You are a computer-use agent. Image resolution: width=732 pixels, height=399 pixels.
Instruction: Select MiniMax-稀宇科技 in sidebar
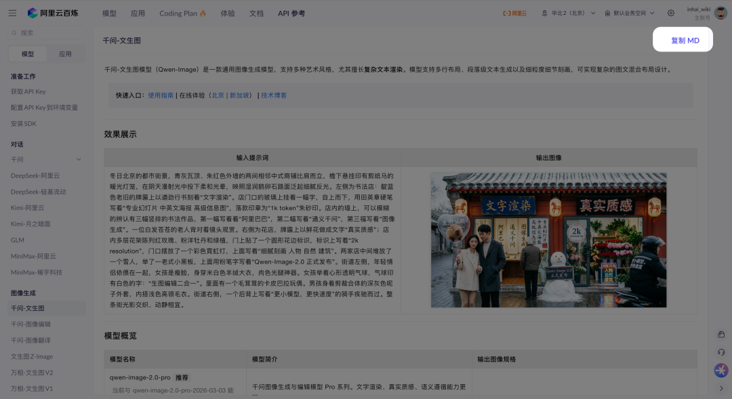tap(37, 272)
